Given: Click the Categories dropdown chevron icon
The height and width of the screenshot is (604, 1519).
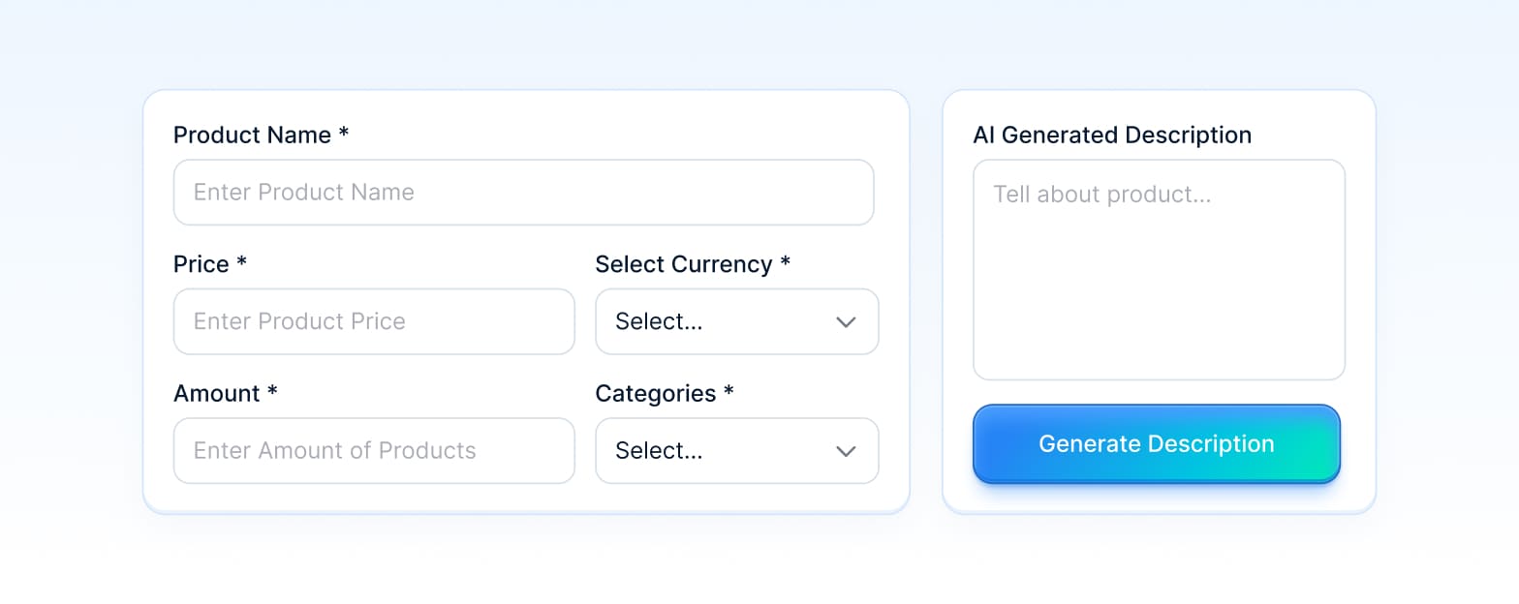Looking at the screenshot, I should tap(845, 451).
